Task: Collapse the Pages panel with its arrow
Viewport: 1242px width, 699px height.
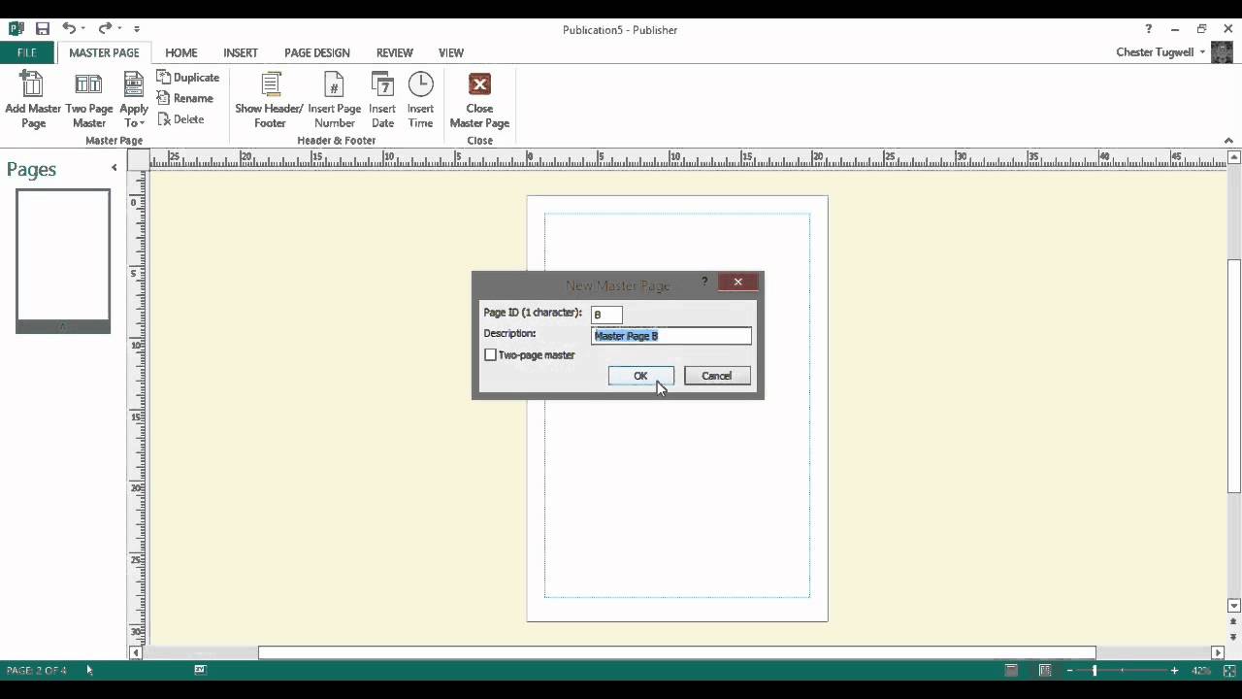Action: click(114, 167)
